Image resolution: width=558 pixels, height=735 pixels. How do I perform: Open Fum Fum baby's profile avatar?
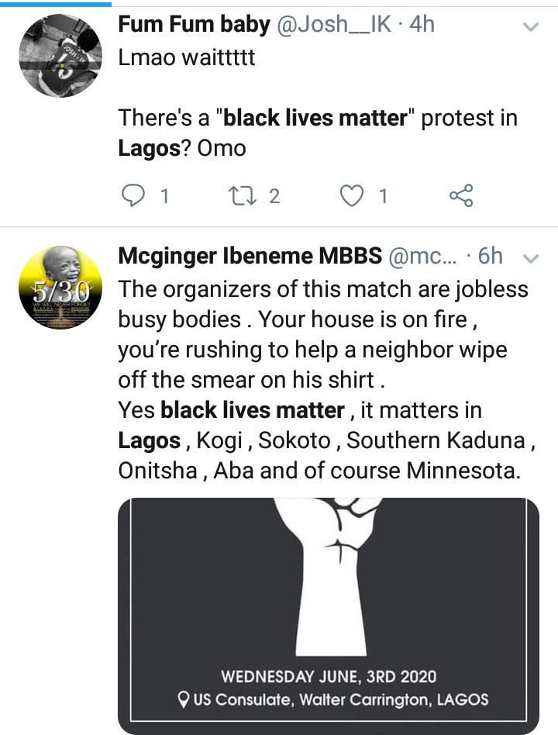pos(60,56)
